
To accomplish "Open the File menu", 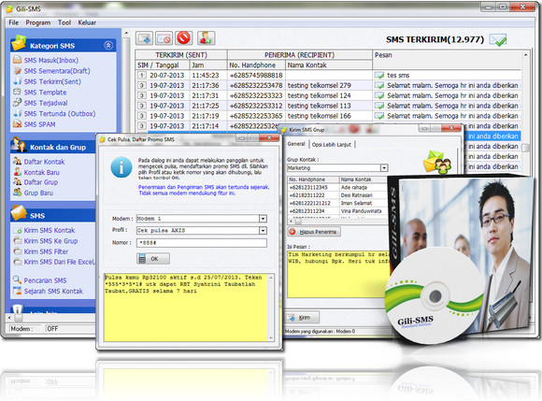I will tap(13, 22).
